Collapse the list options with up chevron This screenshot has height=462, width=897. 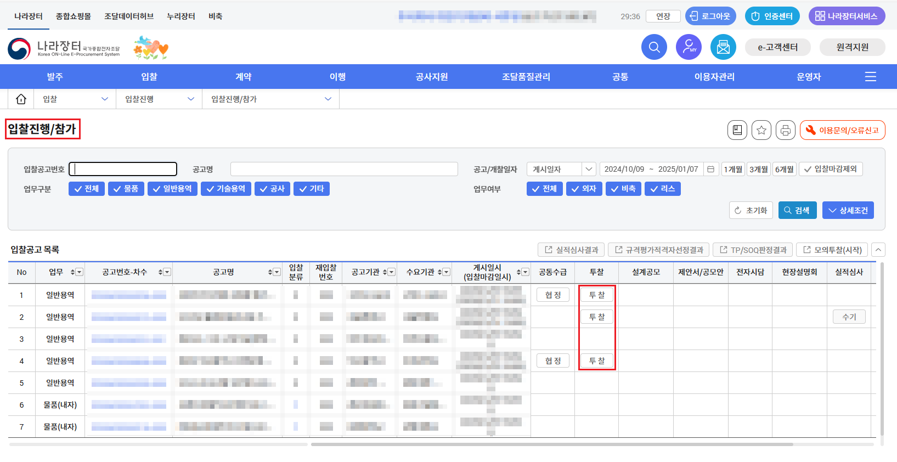pyautogui.click(x=878, y=250)
